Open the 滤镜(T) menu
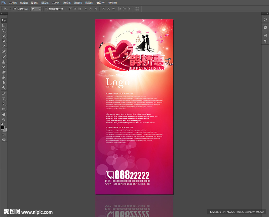The width and height of the screenshot is (269, 217). (78, 3)
